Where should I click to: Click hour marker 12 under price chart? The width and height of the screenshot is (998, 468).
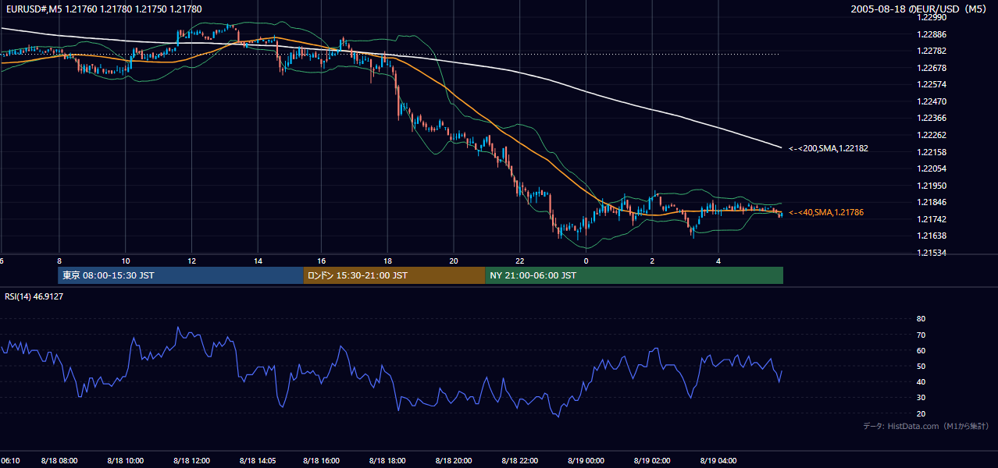(x=192, y=261)
